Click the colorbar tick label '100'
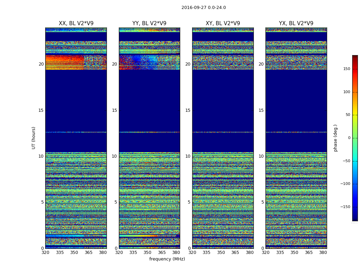Viewport: 363px width, 276px height. [x=347, y=92]
